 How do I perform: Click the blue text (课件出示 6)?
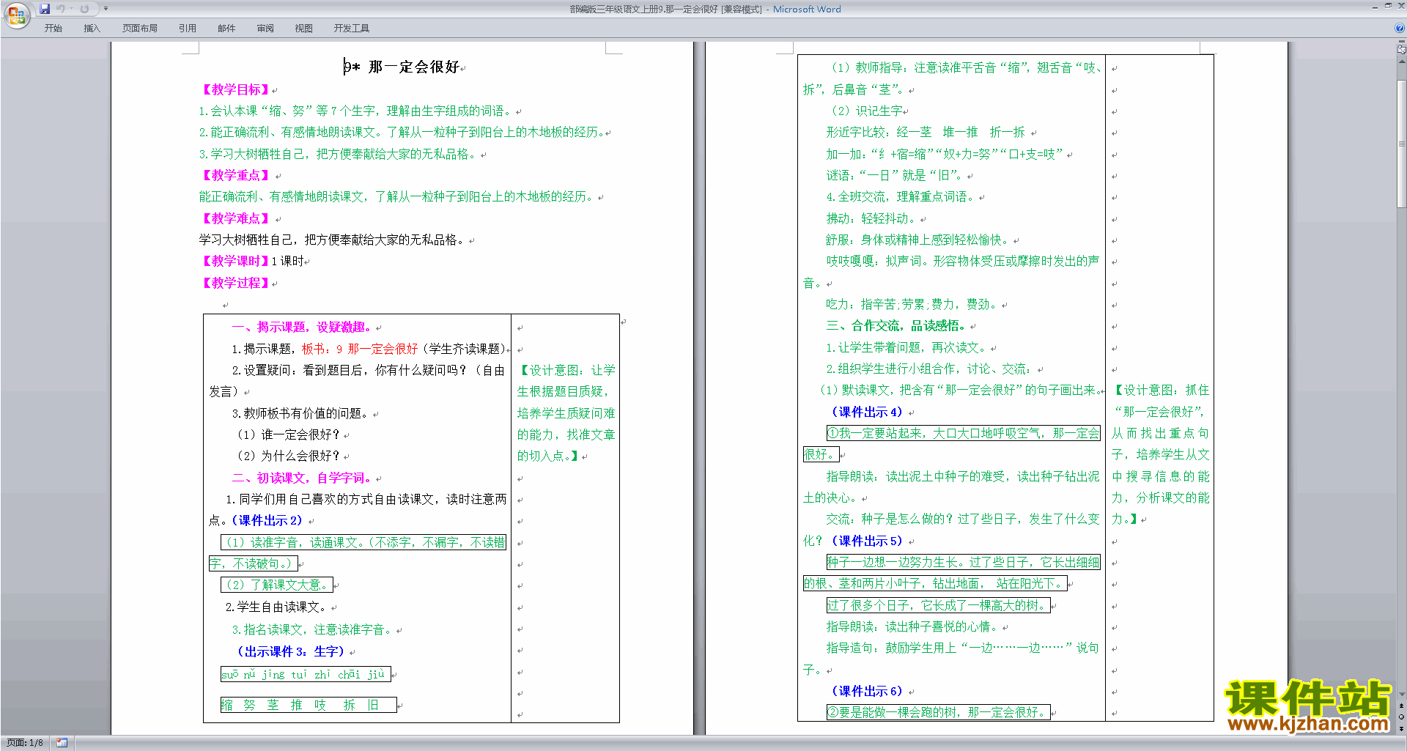[867, 691]
